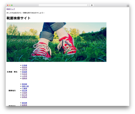The width and height of the screenshot is (135, 114).
Task: Add a new tab with the plus button
Action: coord(128,6)
